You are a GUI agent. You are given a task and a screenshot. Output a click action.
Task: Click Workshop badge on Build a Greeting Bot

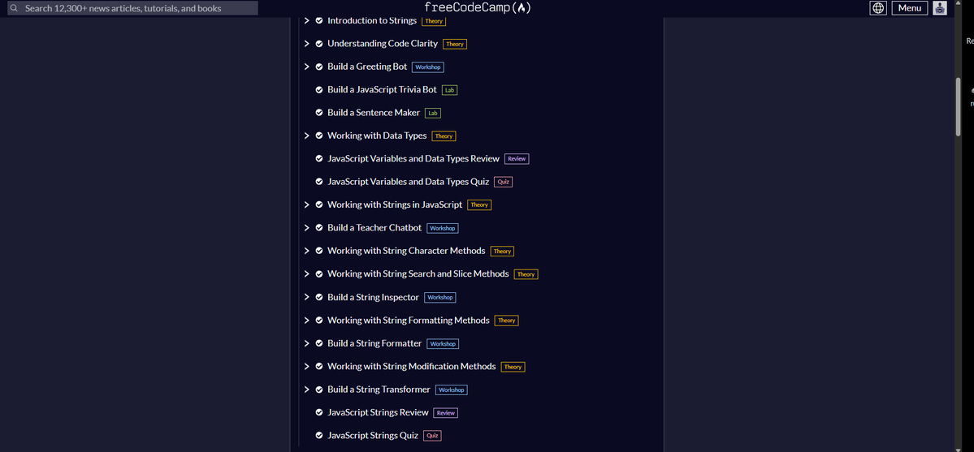(428, 67)
